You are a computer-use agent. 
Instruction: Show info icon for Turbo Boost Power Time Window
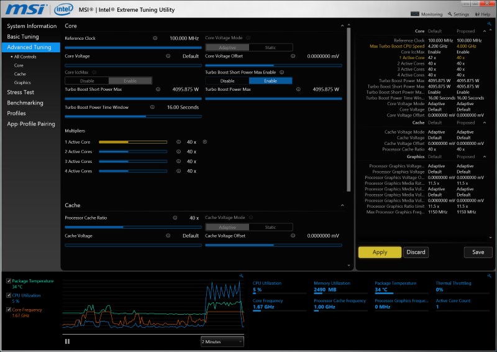point(152,108)
